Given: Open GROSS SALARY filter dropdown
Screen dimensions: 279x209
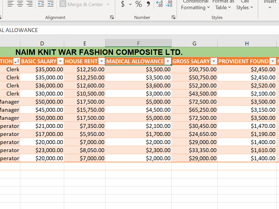Looking at the screenshot, I should click(x=214, y=61).
